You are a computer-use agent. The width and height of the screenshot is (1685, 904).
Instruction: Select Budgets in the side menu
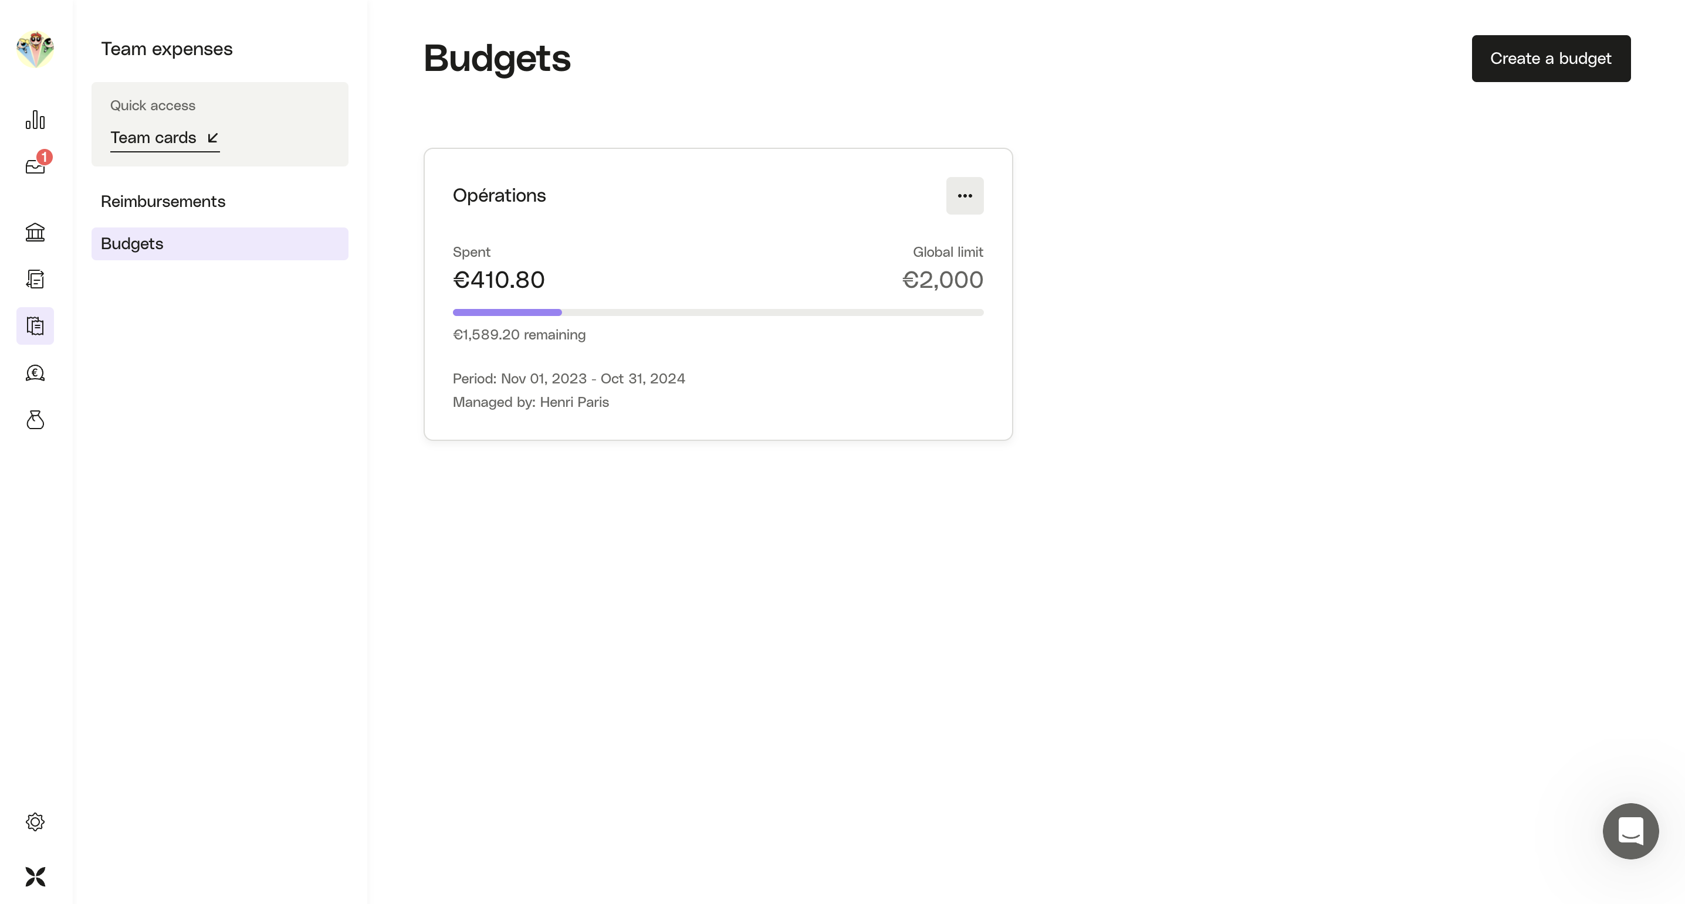tap(220, 244)
